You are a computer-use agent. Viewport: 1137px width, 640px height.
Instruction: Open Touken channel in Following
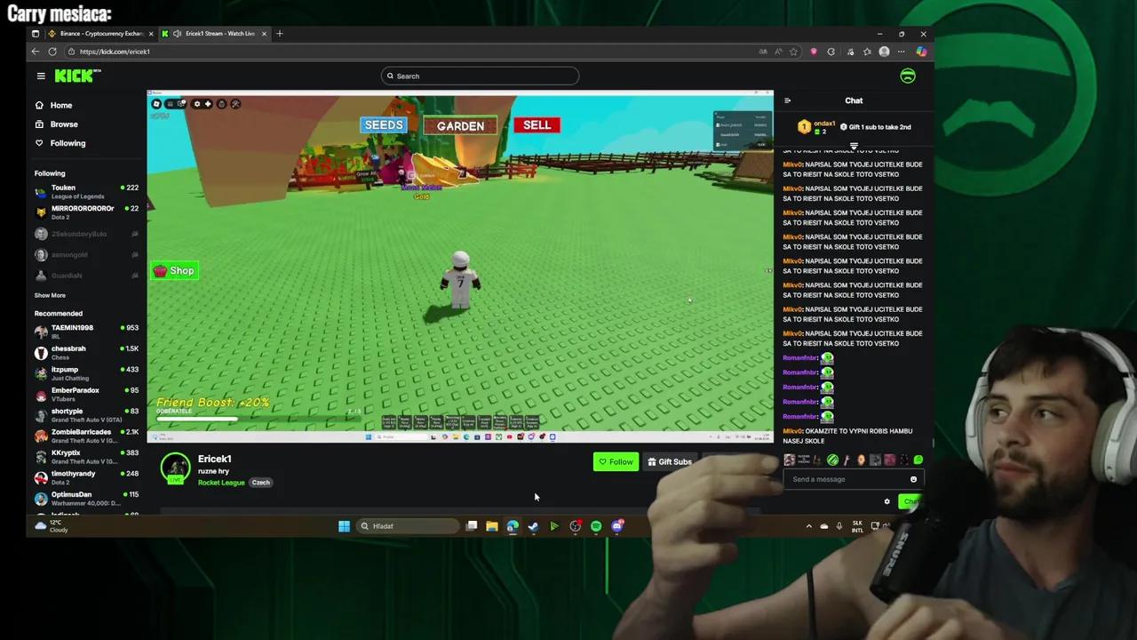click(86, 191)
